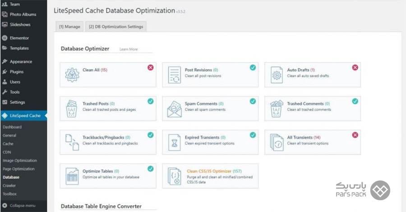Viewport: 406px width, 212px height.
Task: Click the Clean CSS/JS Optimizer (157) link
Action: pyautogui.click(x=214, y=171)
